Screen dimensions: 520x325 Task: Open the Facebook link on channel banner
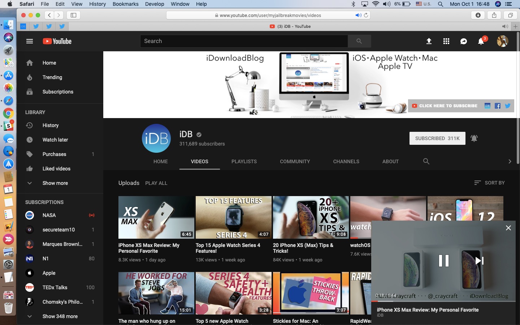point(498,106)
